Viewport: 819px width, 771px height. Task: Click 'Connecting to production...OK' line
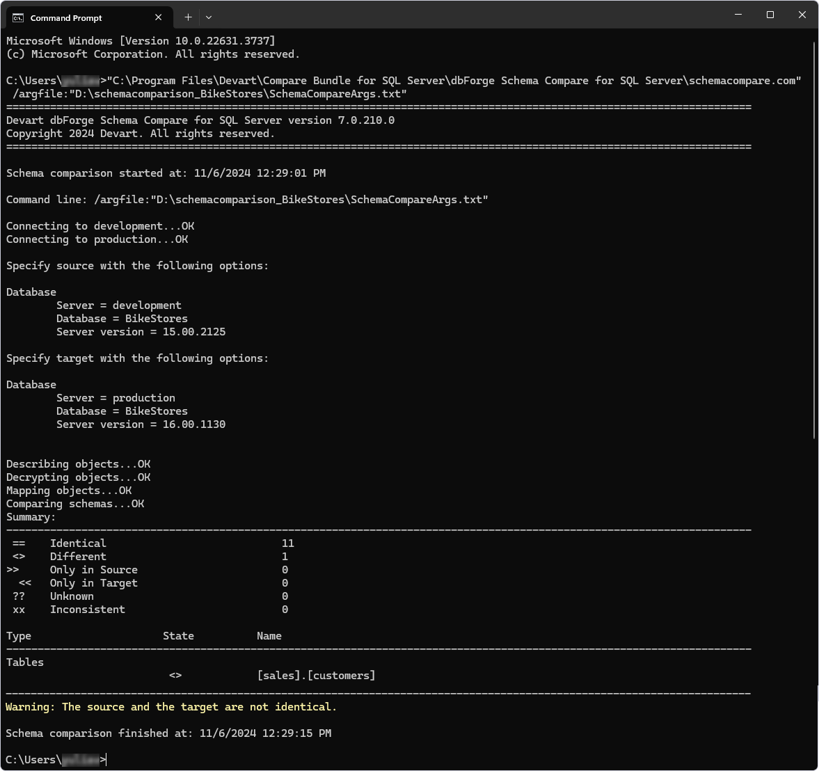[97, 239]
